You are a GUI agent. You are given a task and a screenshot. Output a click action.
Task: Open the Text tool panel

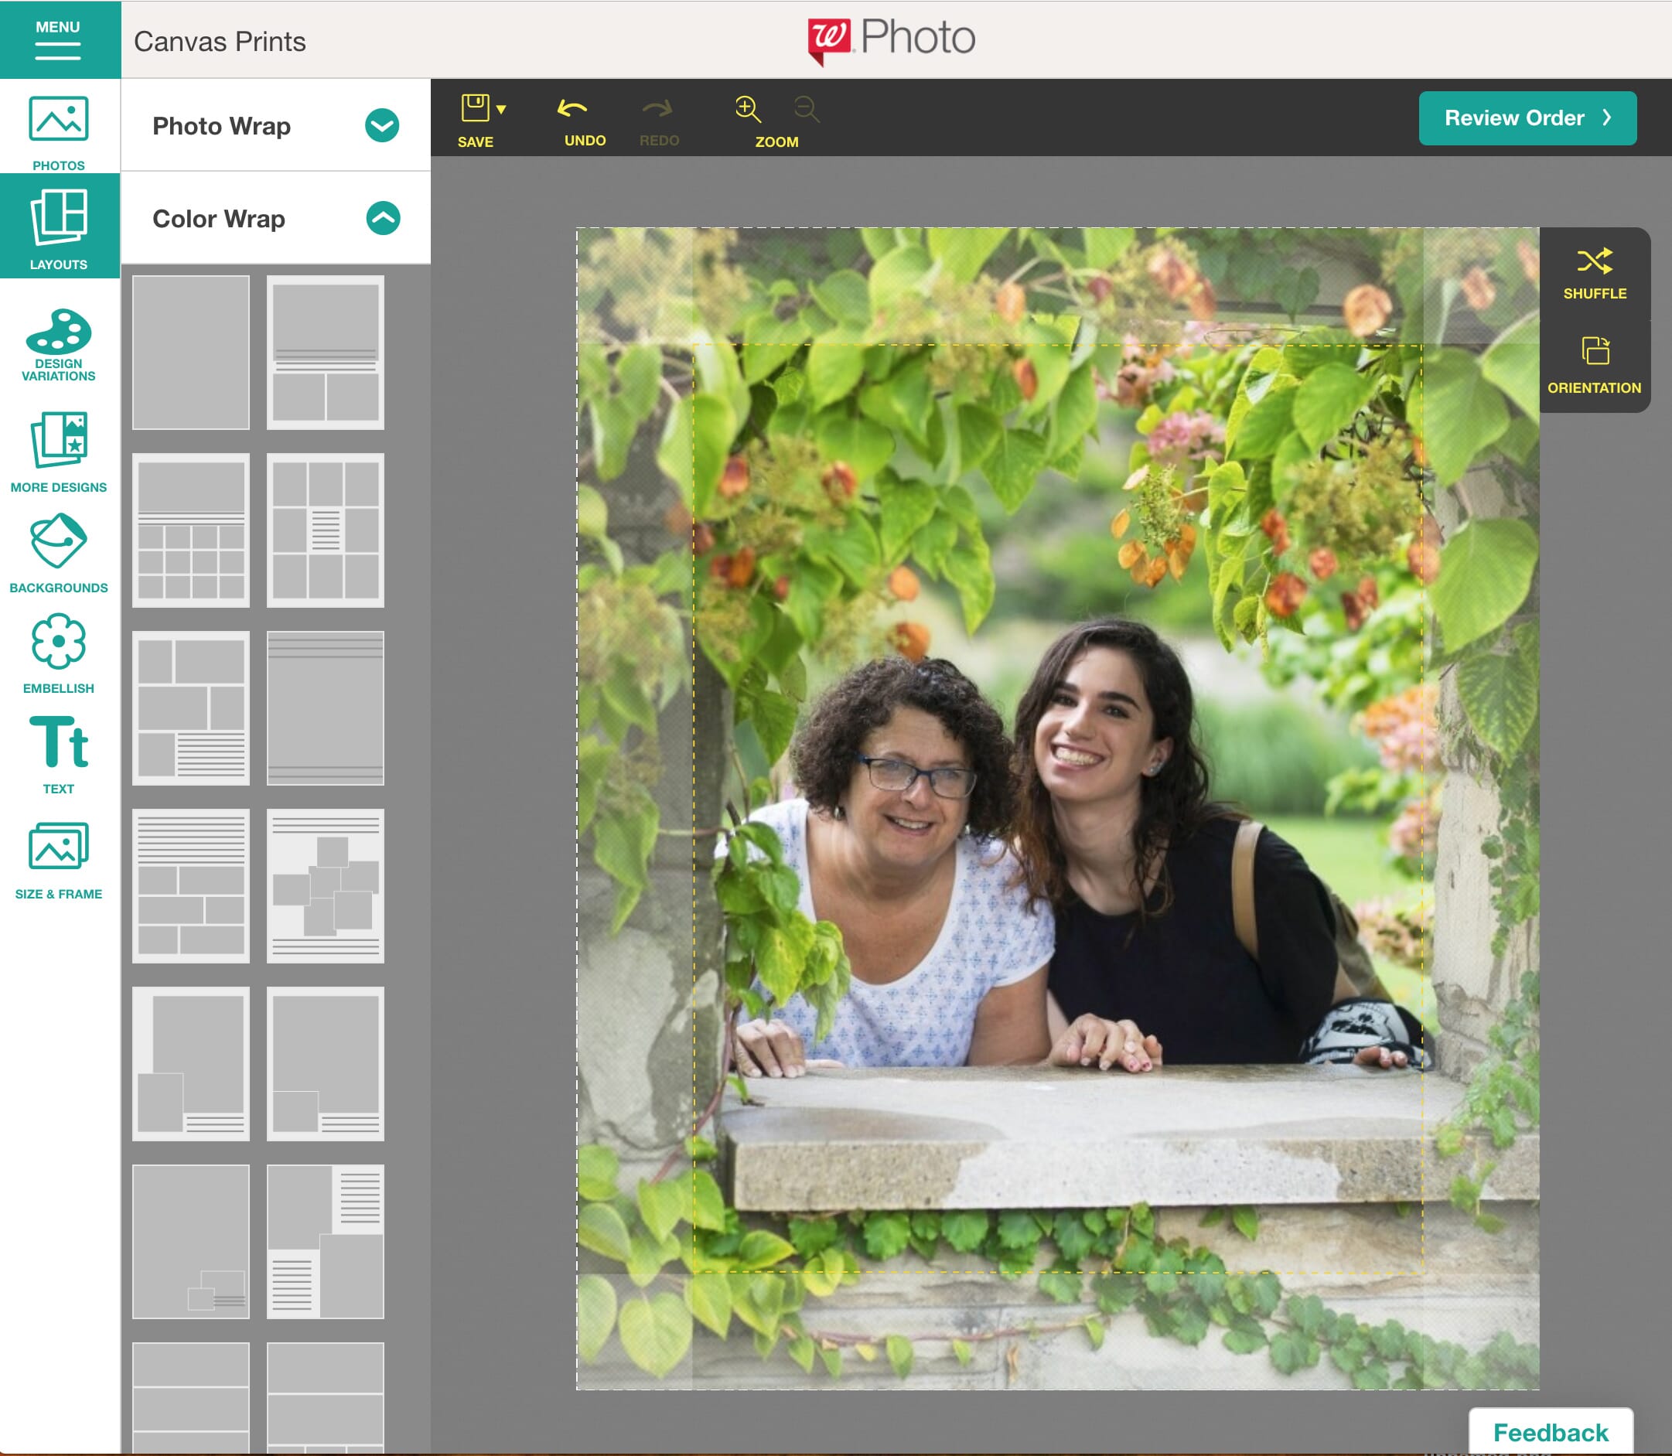58,754
